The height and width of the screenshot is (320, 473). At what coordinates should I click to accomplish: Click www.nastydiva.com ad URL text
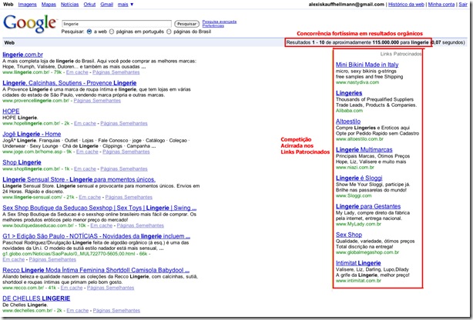click(357, 82)
